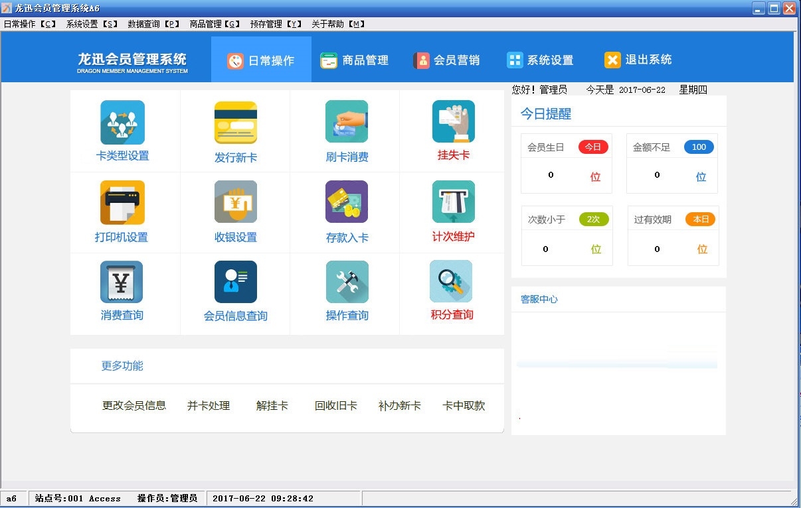Select the 挂失卡 lost card icon
Viewport: 801px width, 508px height.
pyautogui.click(x=454, y=122)
